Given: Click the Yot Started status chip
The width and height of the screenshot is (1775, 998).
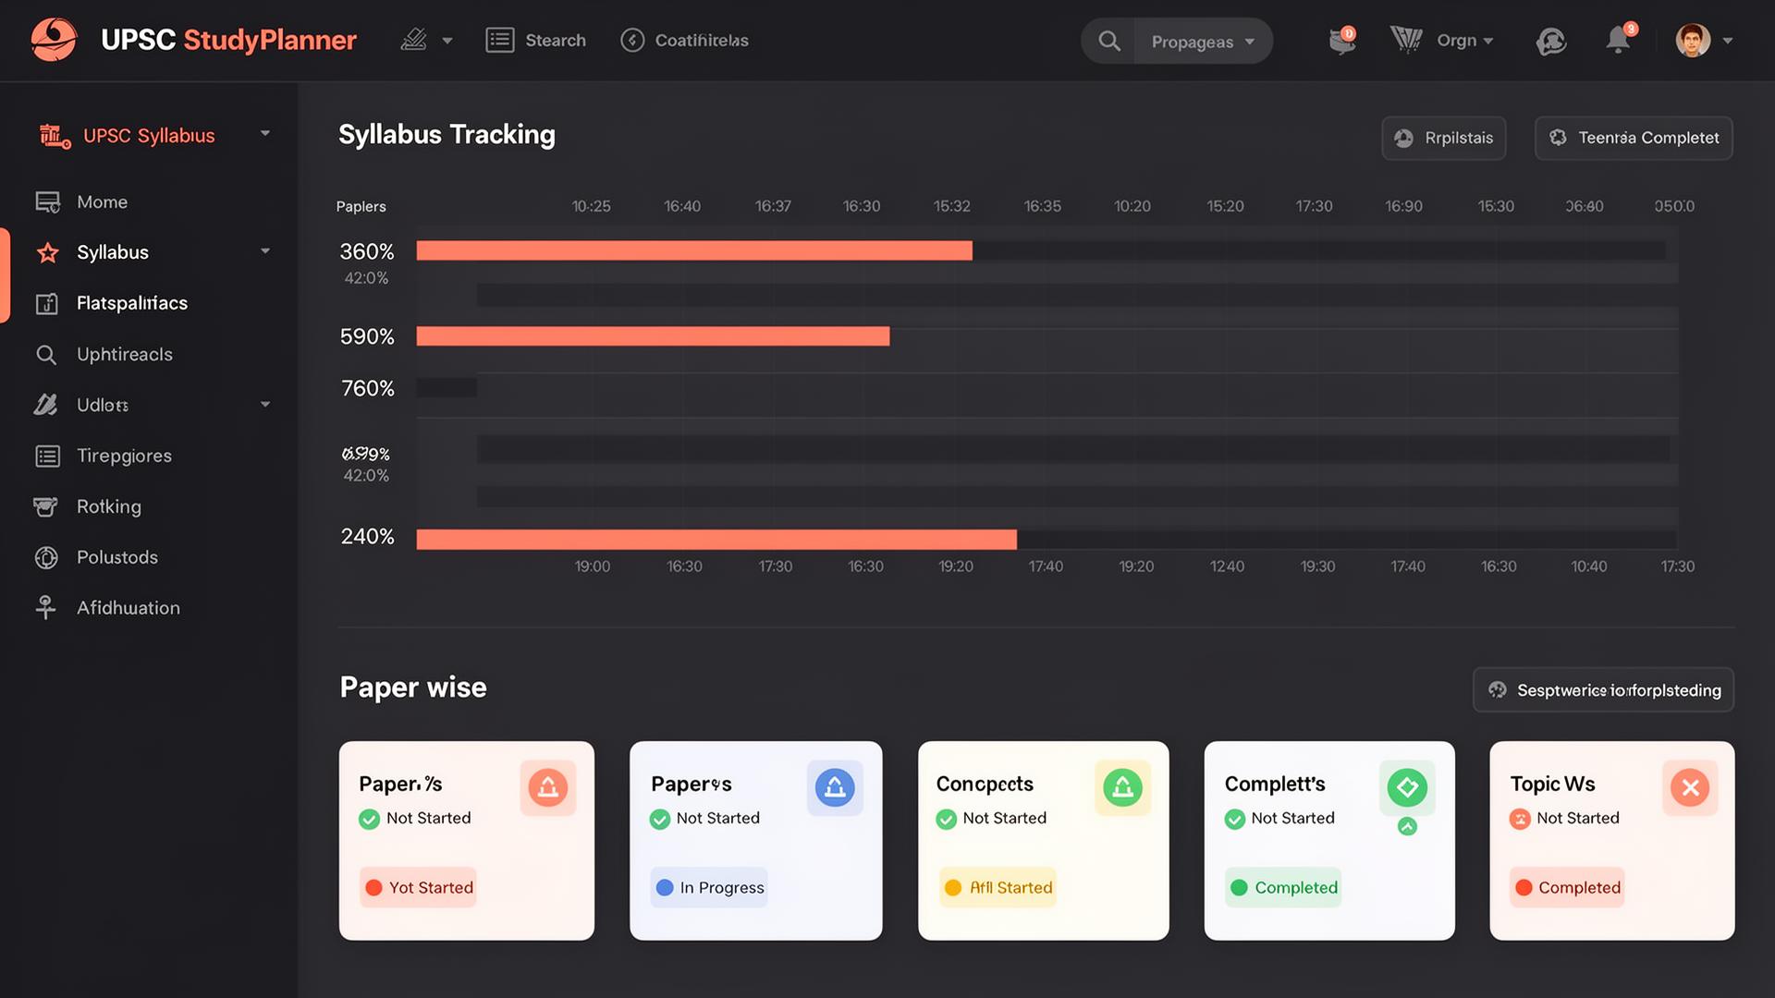Looking at the screenshot, I should (x=418, y=887).
